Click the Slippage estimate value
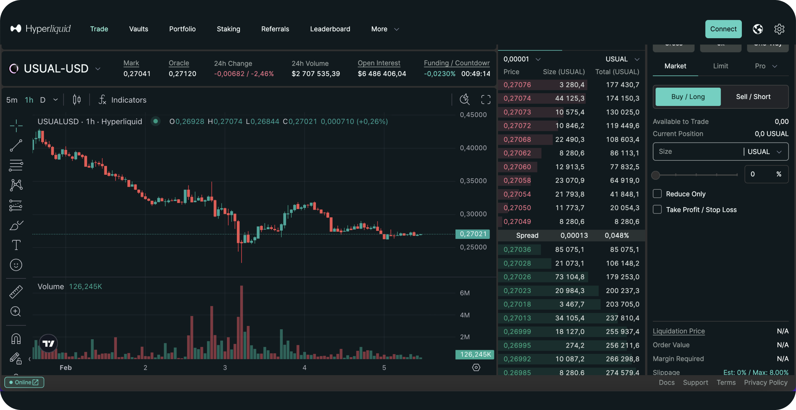Viewport: 796px width, 410px height. tap(756, 372)
